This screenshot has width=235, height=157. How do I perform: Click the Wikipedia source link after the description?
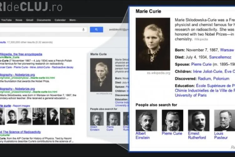coord(201,39)
